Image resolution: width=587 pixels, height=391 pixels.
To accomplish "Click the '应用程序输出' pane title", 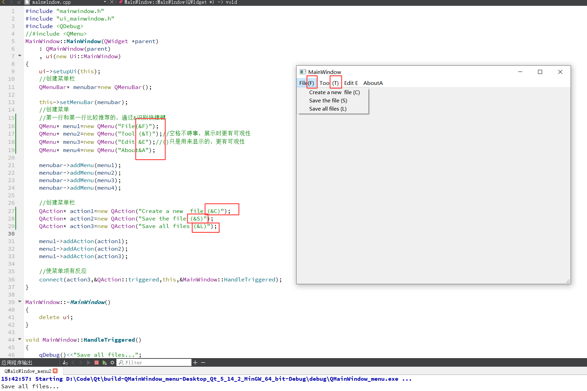I will [x=17, y=363].
